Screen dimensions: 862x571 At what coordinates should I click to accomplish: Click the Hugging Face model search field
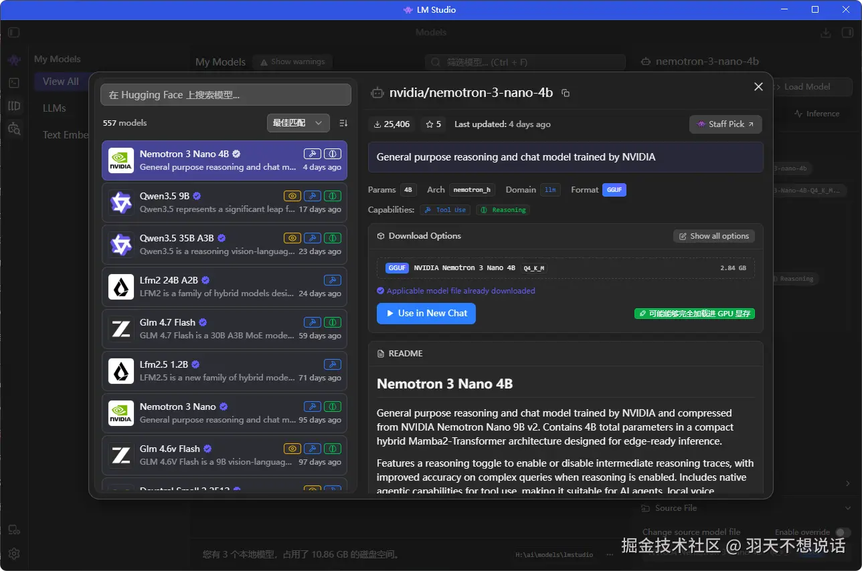pos(226,95)
